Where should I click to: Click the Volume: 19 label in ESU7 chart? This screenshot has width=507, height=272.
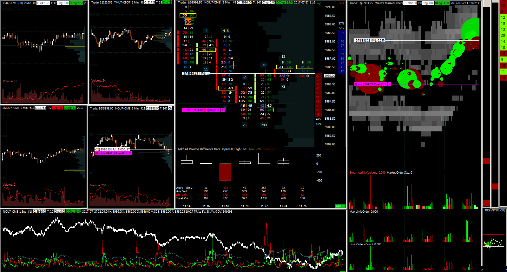(x=10, y=81)
